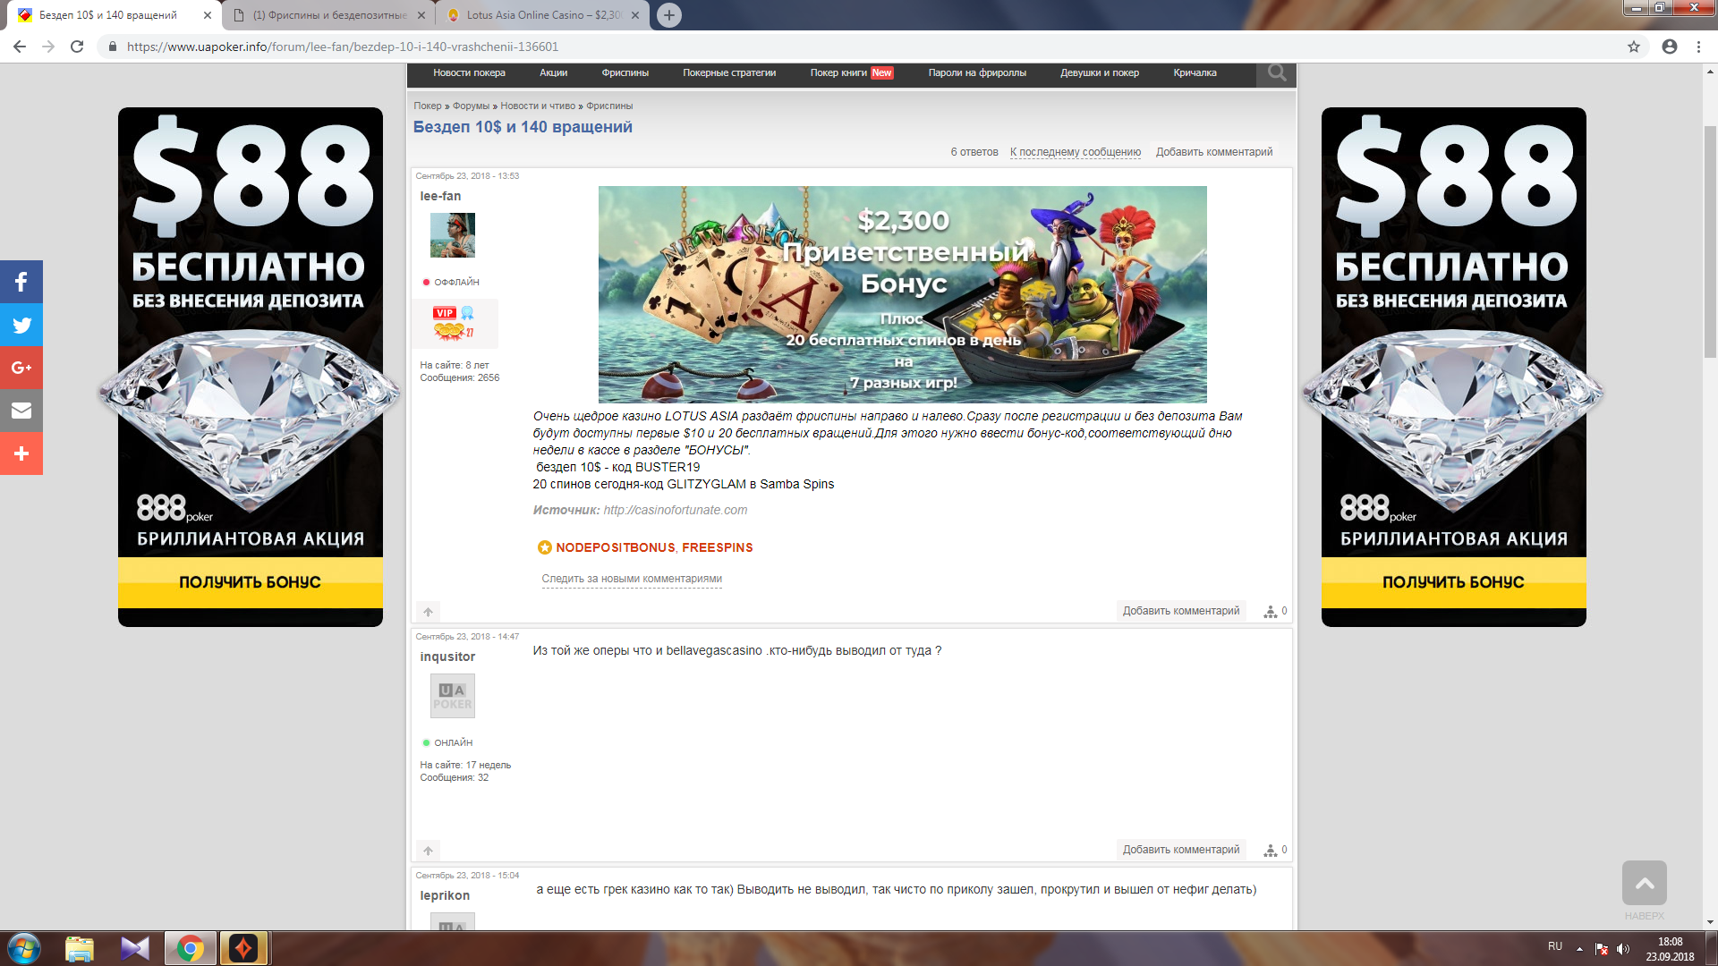
Task: Click up-arrow under lee-fan's post
Action: pos(428,612)
